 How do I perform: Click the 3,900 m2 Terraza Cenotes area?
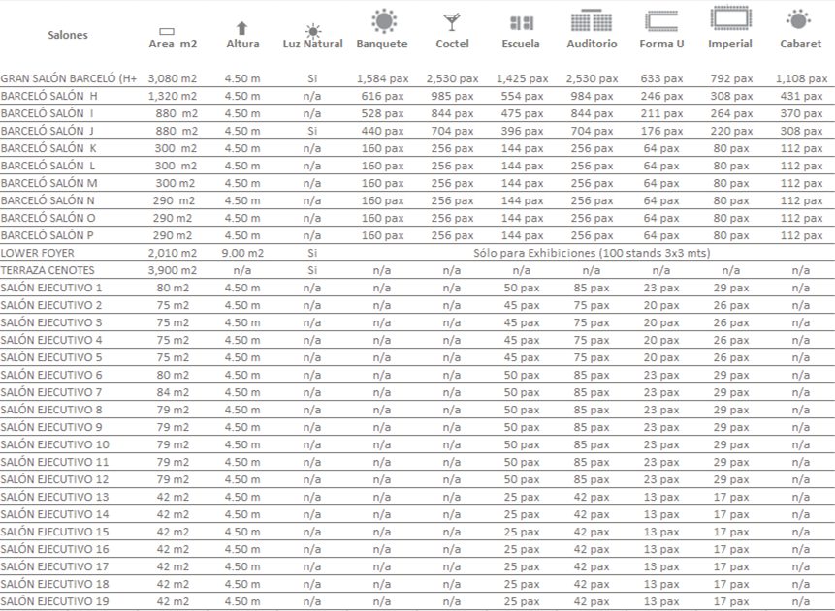pyautogui.click(x=173, y=271)
